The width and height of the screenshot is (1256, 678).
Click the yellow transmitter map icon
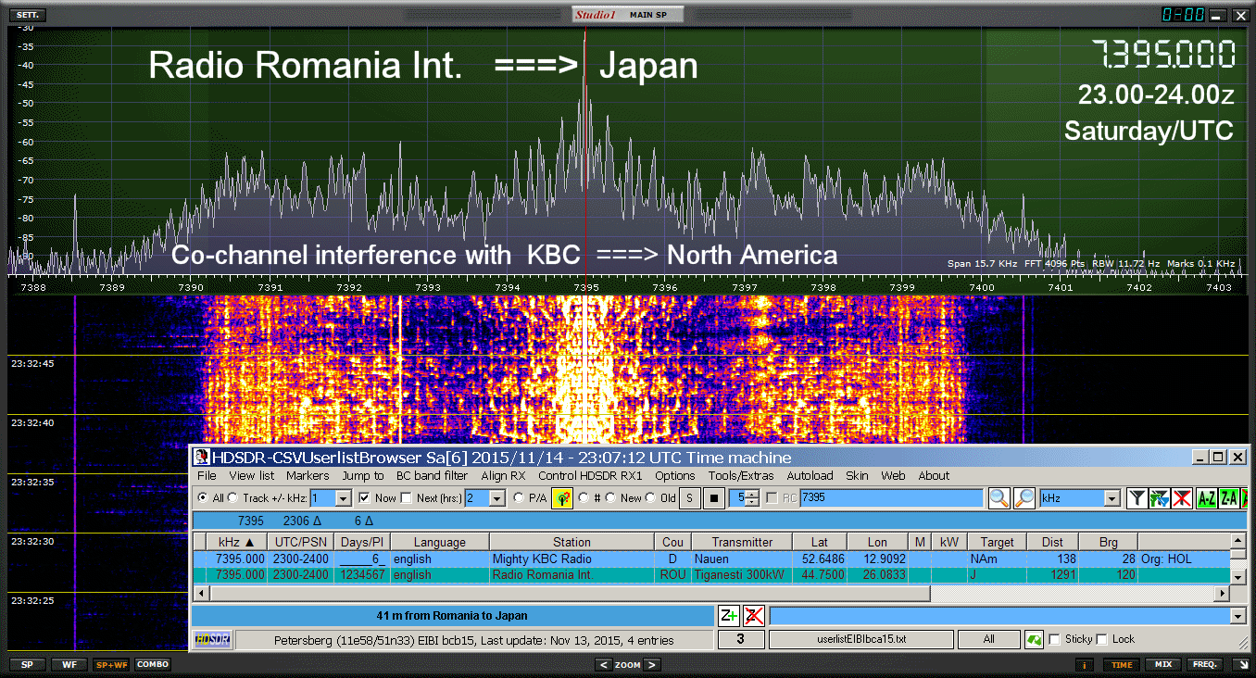click(562, 498)
